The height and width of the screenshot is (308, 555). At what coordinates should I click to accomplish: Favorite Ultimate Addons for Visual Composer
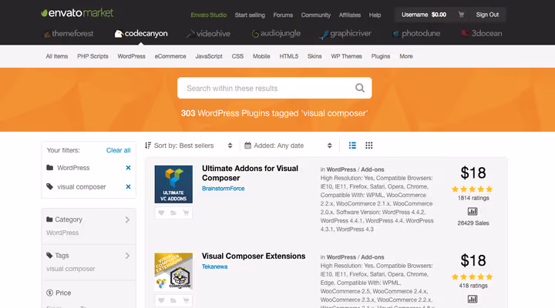(x=161, y=213)
